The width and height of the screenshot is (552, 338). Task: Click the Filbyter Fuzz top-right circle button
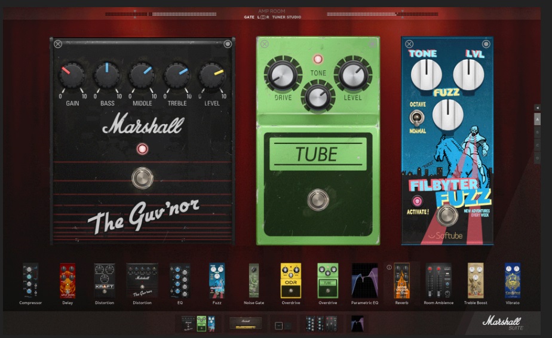[486, 44]
